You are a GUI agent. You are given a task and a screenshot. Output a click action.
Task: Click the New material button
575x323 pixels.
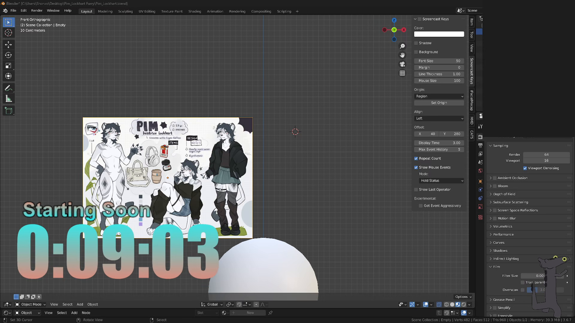click(x=250, y=313)
